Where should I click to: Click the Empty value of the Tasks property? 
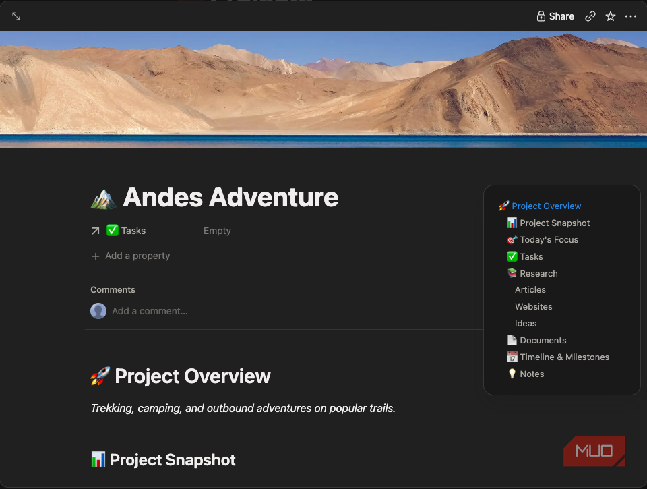coord(217,231)
